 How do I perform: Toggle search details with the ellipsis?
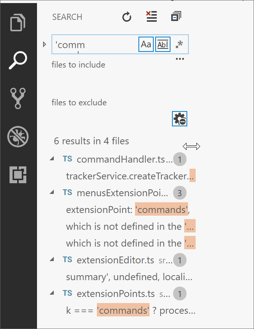click(x=180, y=58)
